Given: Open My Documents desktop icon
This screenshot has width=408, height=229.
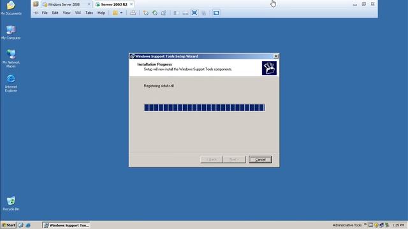Looking at the screenshot, I should [x=11, y=8].
